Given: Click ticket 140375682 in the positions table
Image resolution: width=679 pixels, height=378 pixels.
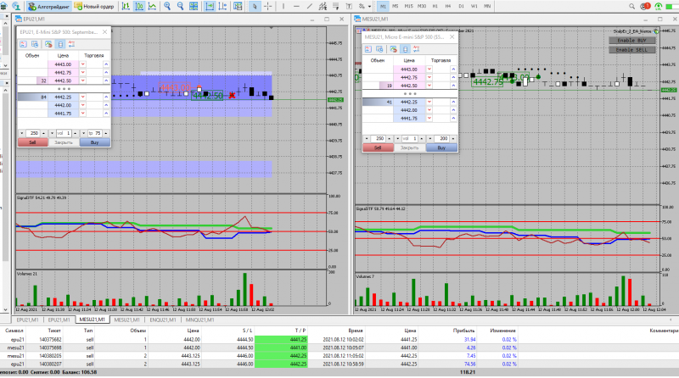Looking at the screenshot, I should pos(50,340).
